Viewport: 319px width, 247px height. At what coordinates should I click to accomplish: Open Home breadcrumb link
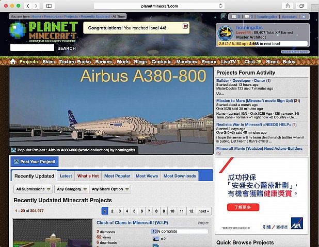36,16
